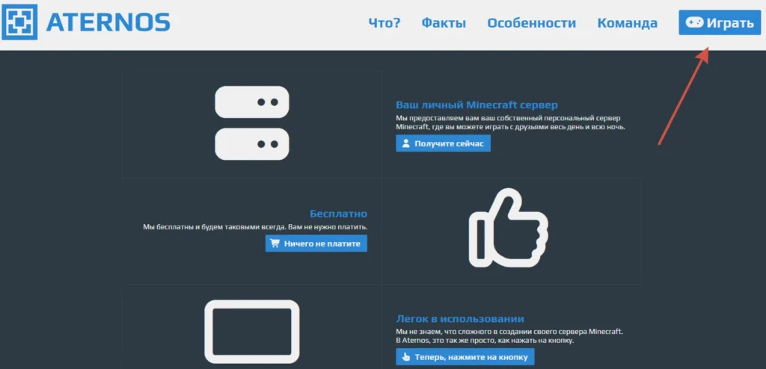Click heading Легок в использовании
The image size is (766, 369).
point(460,319)
